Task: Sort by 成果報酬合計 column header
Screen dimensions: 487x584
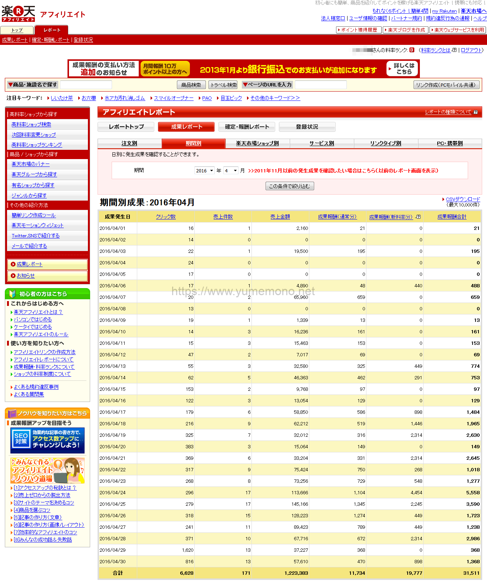Action: click(x=452, y=217)
